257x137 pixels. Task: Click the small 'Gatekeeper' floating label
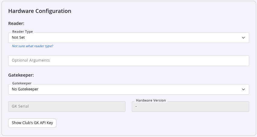pyautogui.click(x=22, y=83)
